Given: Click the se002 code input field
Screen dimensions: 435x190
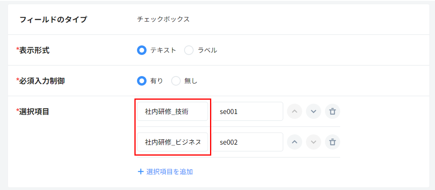Looking at the screenshot, I should coord(248,142).
